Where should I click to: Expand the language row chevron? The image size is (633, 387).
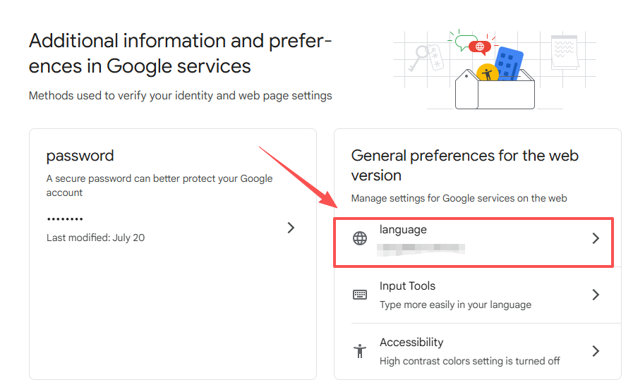click(x=596, y=238)
